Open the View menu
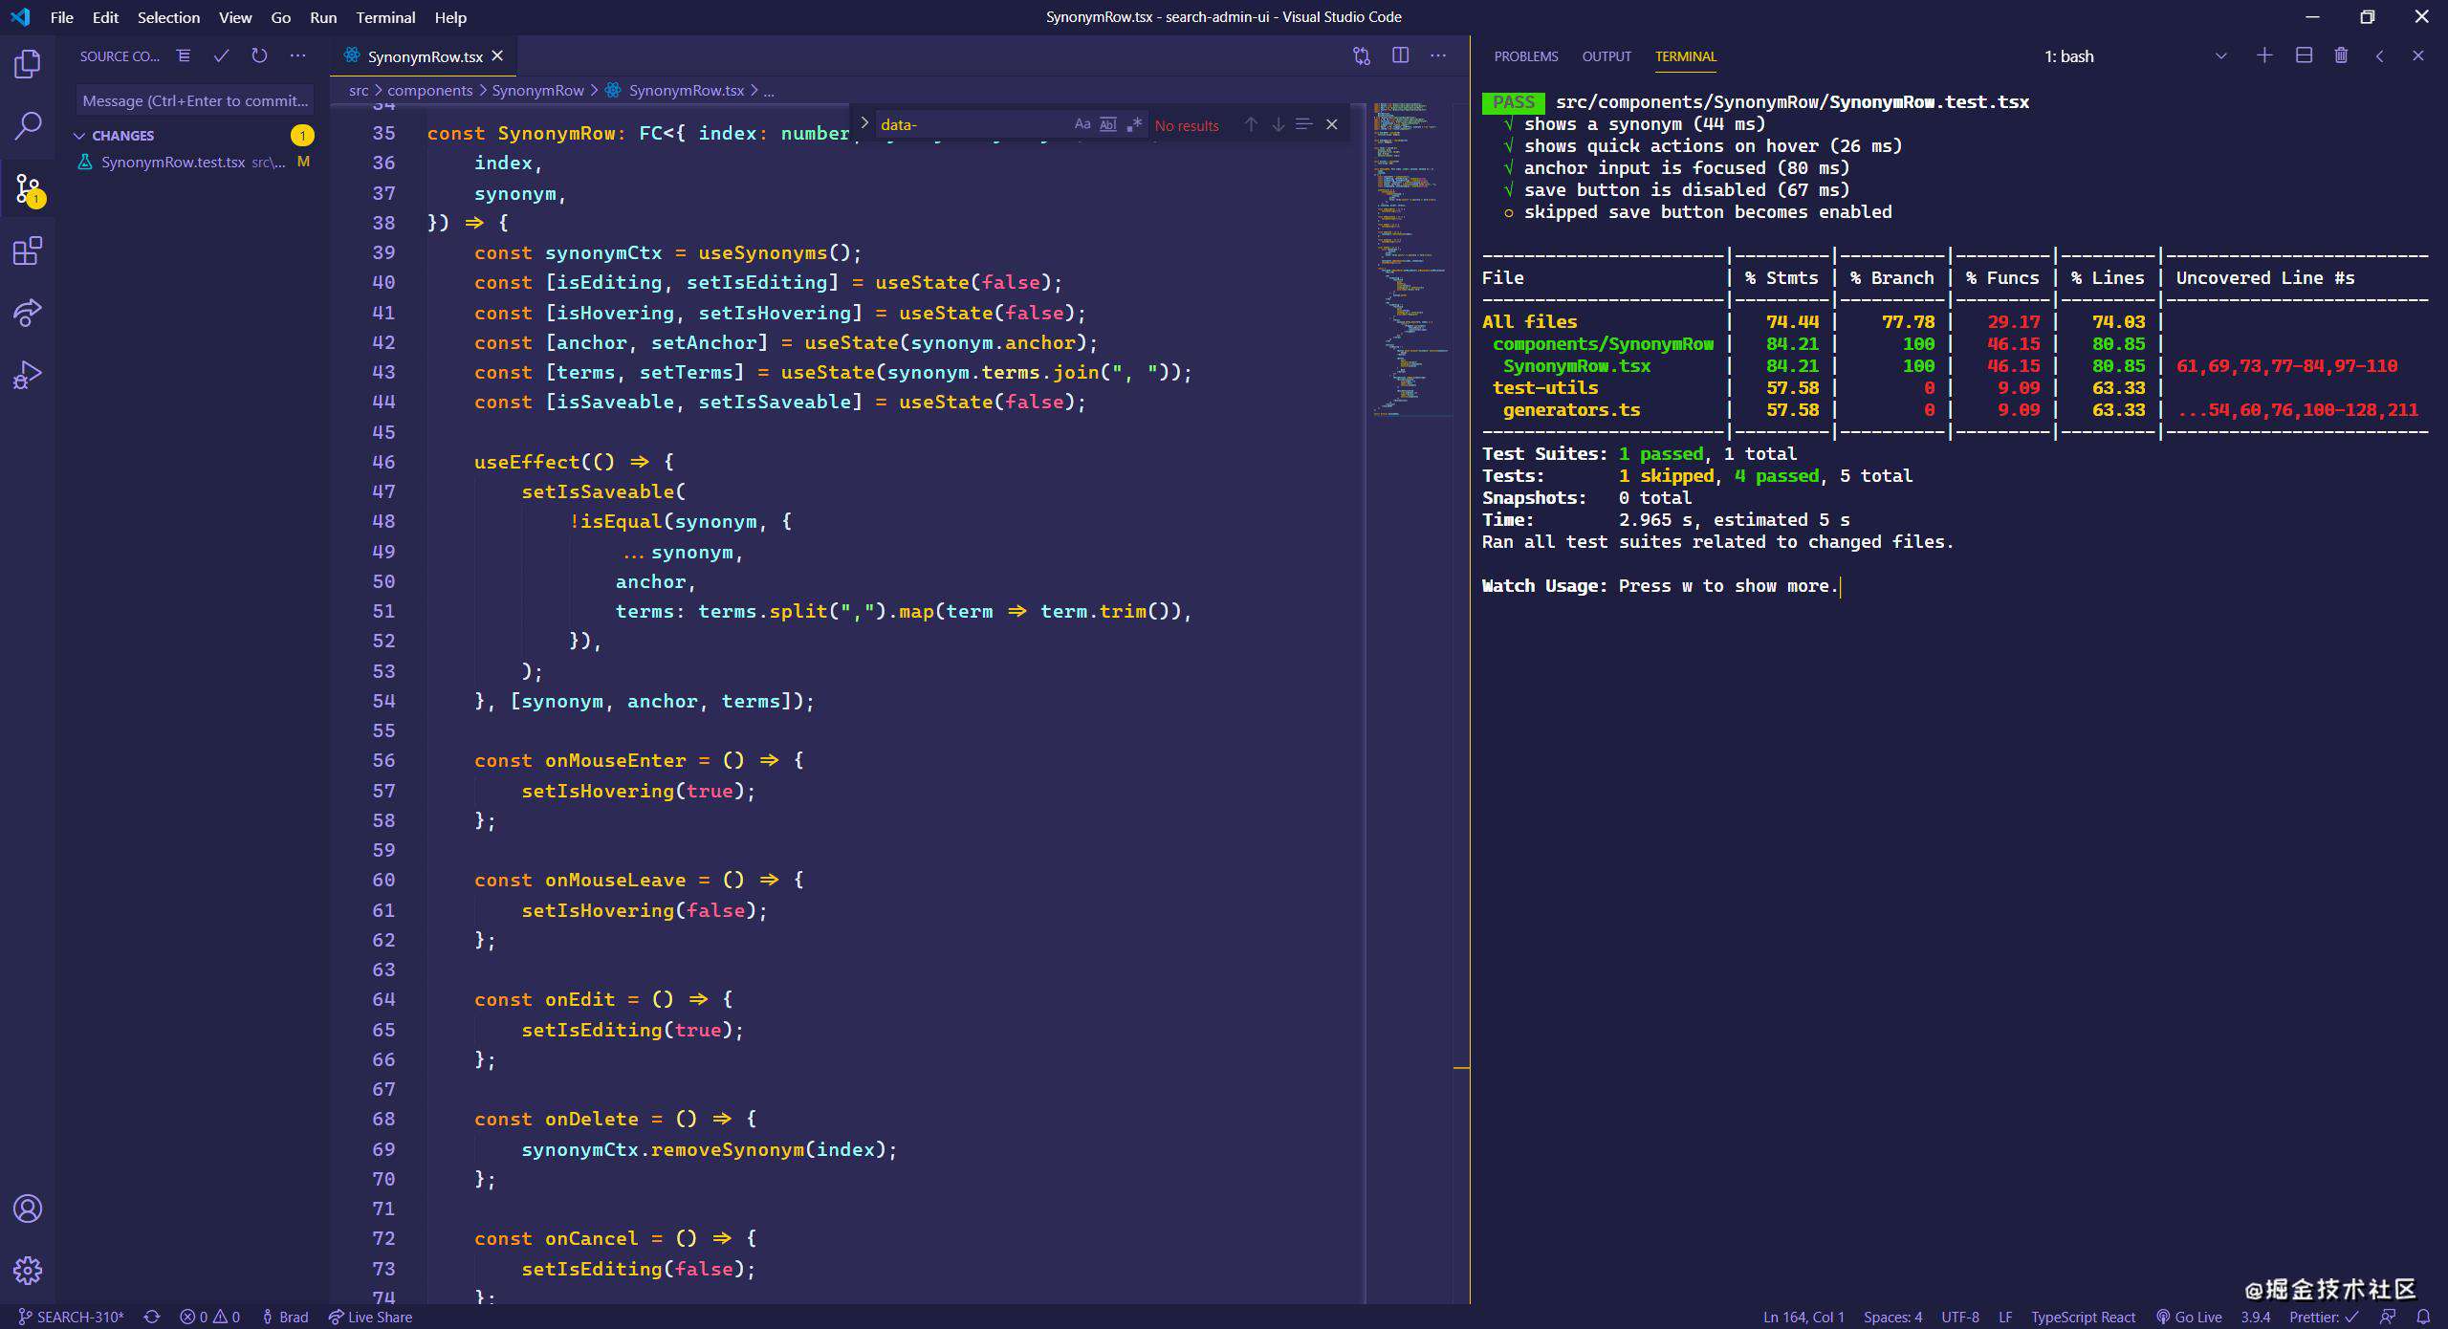2448x1329 pixels. click(x=235, y=17)
